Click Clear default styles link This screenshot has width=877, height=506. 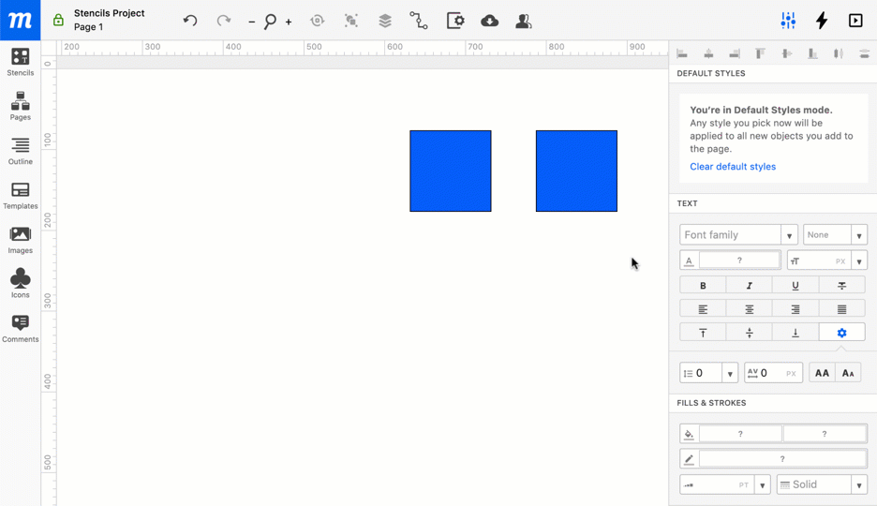pyautogui.click(x=733, y=167)
